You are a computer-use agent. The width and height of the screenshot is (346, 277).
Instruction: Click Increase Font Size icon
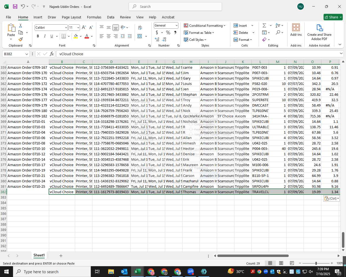click(x=84, y=27)
